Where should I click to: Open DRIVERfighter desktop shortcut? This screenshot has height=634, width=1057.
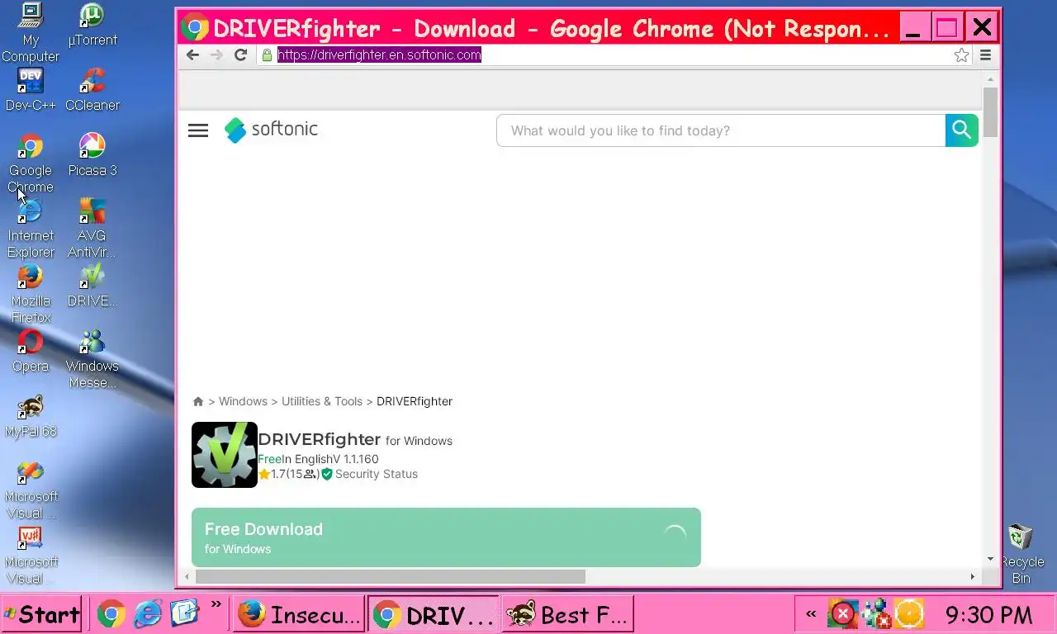92,286
